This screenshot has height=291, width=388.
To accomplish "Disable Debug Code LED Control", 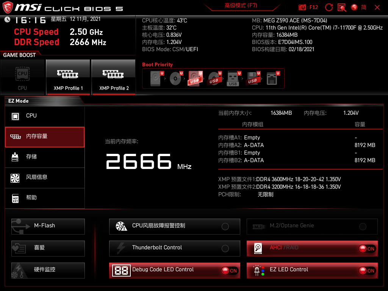I will pos(230,271).
